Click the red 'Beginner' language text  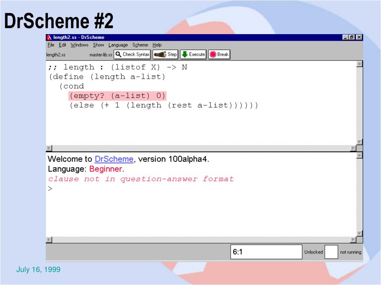106,169
